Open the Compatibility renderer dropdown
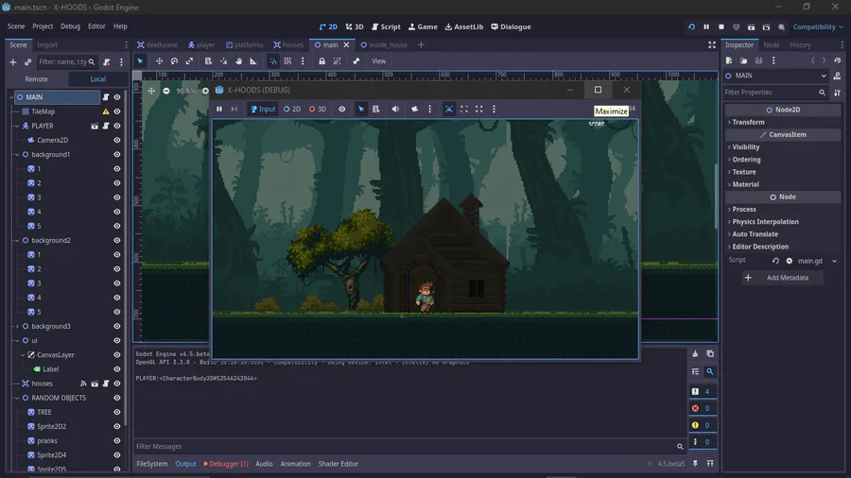 [818, 26]
